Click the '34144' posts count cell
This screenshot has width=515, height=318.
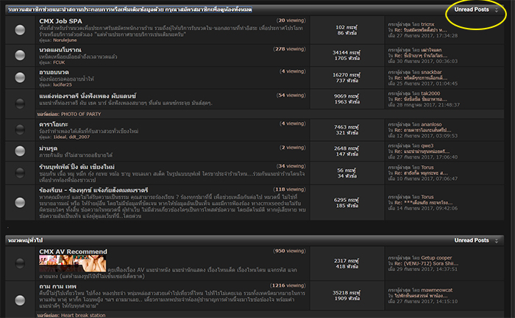(x=347, y=55)
